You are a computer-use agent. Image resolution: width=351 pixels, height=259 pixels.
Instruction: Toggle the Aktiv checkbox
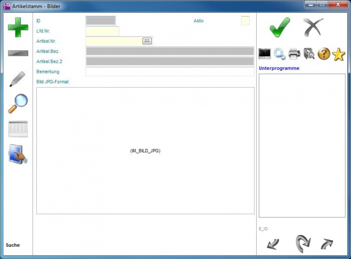[245, 21]
